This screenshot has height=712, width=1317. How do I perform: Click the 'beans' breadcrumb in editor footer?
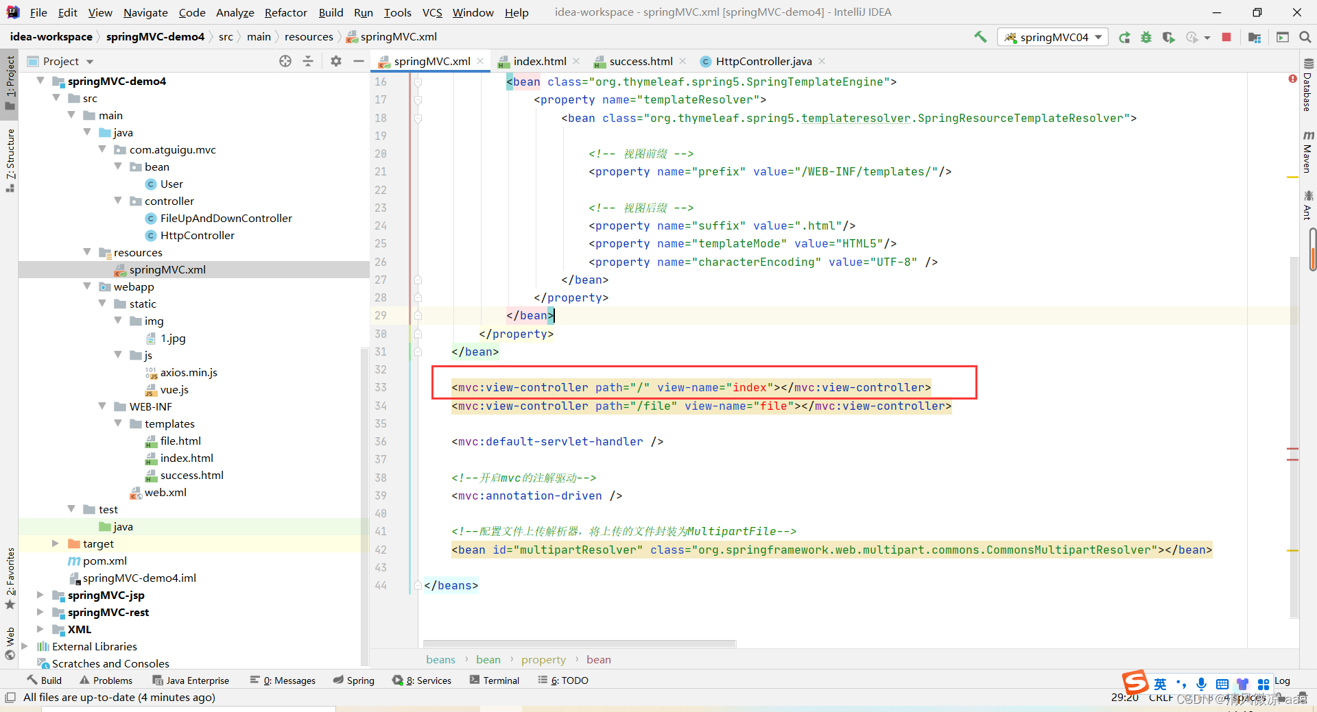click(440, 659)
